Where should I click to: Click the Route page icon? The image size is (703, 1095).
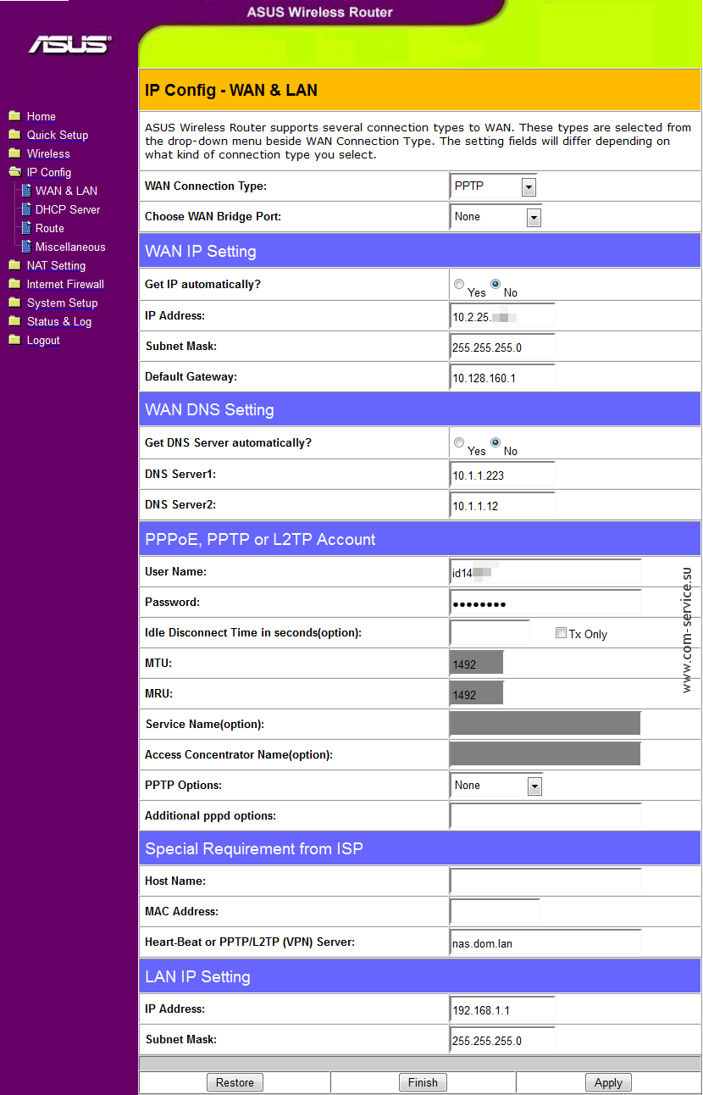[x=26, y=228]
